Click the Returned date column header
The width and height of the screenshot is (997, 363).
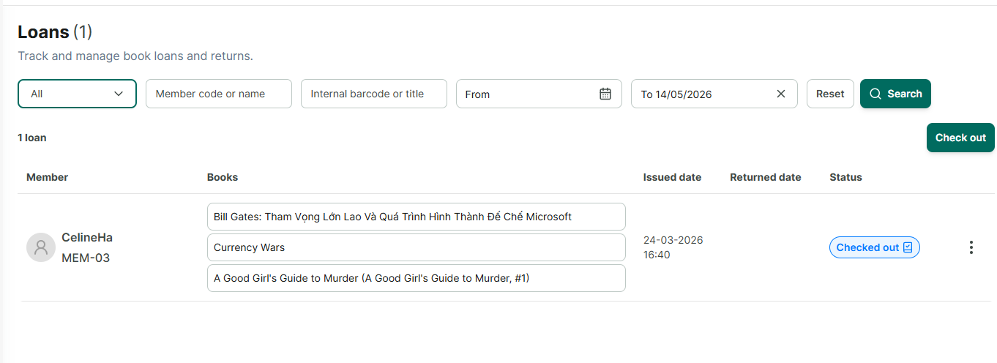tap(766, 177)
